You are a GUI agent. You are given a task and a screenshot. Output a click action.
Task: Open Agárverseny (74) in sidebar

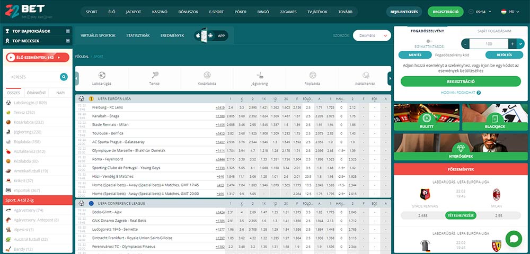click(x=29, y=210)
